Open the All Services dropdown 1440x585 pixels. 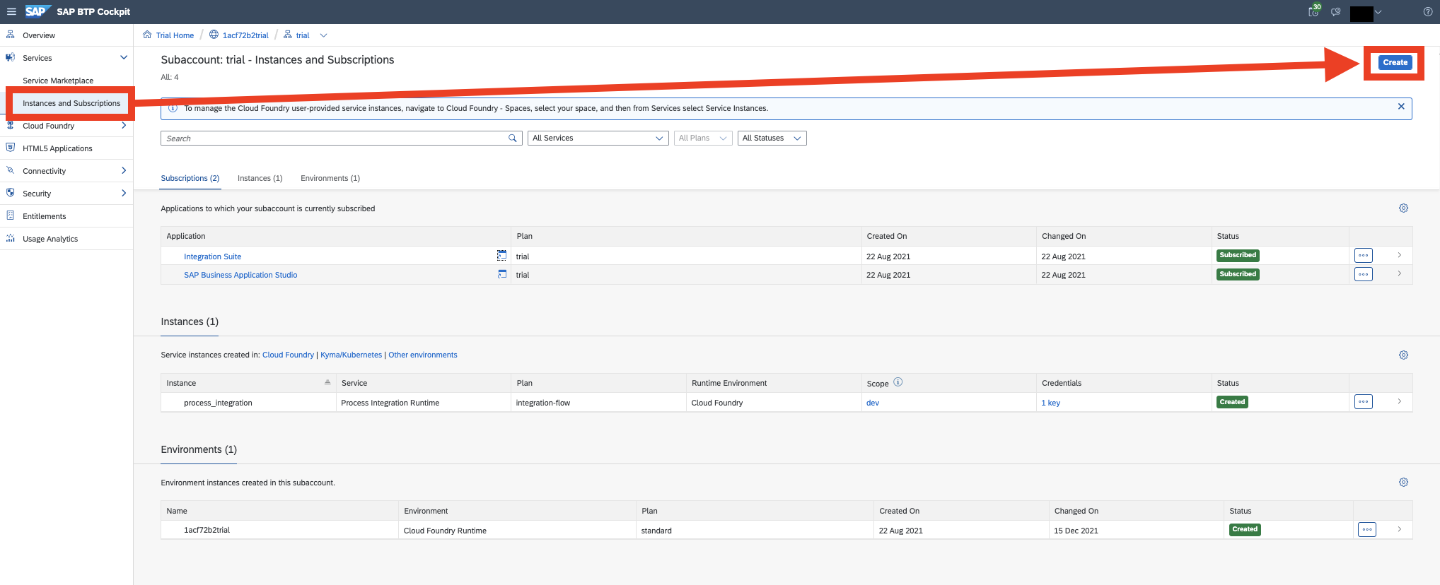pyautogui.click(x=598, y=138)
